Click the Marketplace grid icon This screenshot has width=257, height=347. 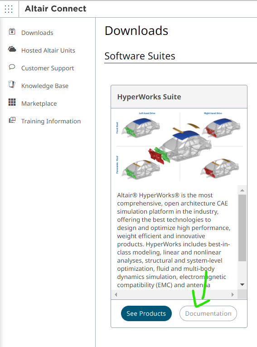coord(12,102)
